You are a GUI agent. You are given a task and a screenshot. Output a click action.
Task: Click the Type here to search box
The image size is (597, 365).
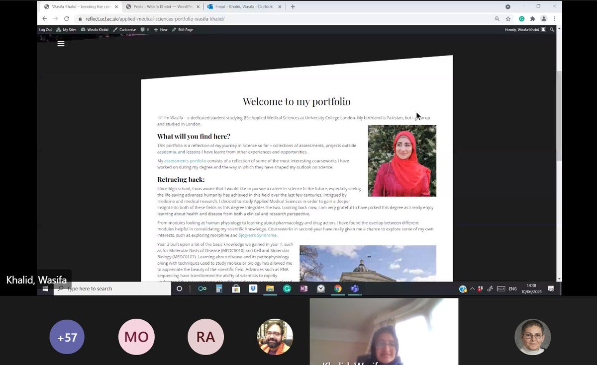point(112,289)
